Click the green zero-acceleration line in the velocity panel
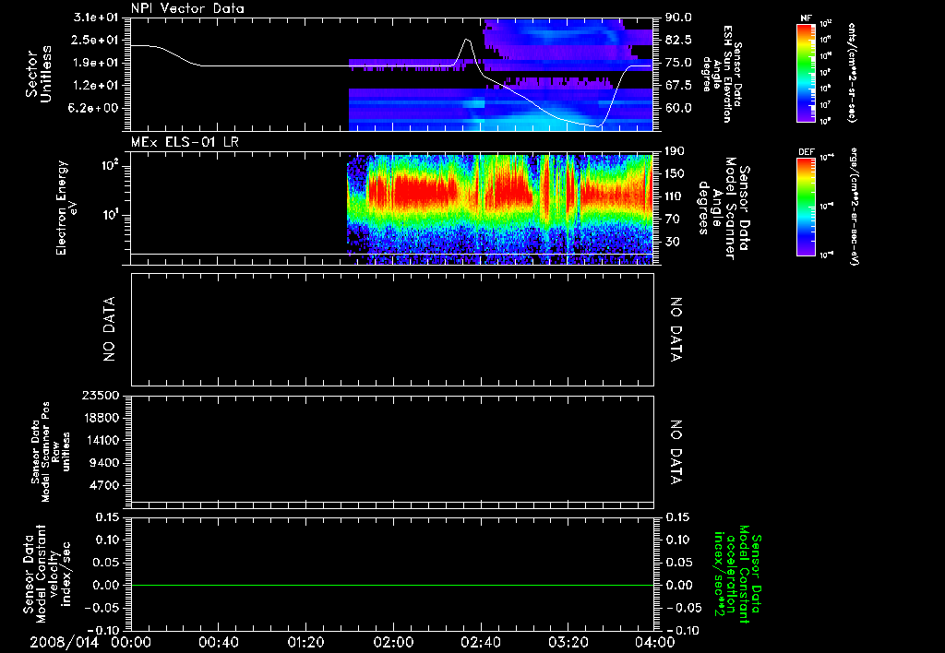 pos(392,585)
